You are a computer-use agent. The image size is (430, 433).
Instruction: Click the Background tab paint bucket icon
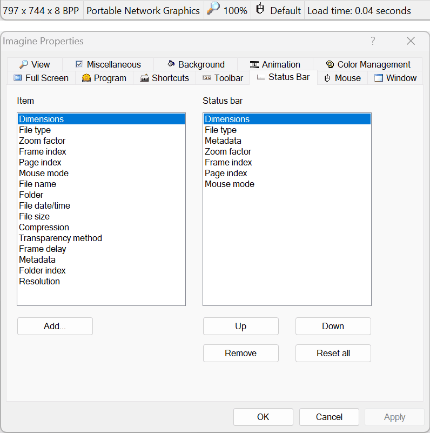(x=171, y=64)
